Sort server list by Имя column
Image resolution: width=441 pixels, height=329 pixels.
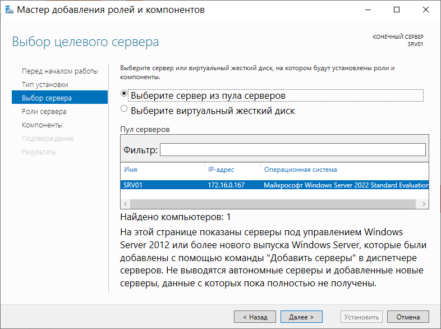131,170
